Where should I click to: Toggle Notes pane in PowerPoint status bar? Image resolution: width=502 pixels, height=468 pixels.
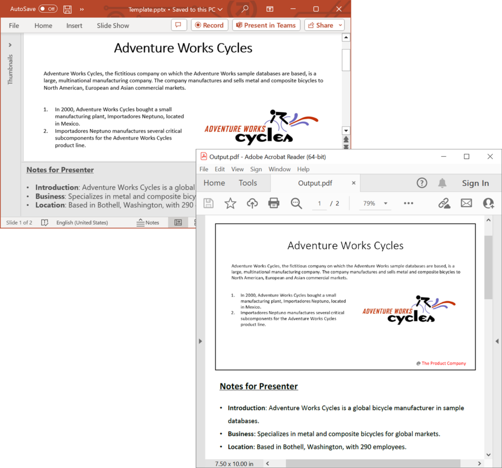(x=148, y=222)
